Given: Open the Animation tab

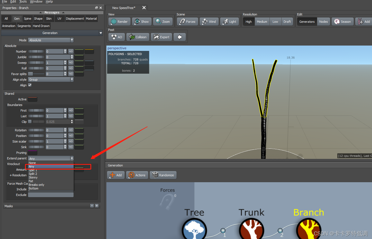Looking at the screenshot, I should click(x=9, y=26).
